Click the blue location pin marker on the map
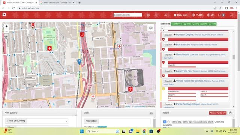Screen dimensions: 240x135 coord(79,62)
